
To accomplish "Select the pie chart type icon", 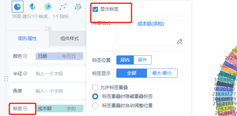I will coord(17,7).
